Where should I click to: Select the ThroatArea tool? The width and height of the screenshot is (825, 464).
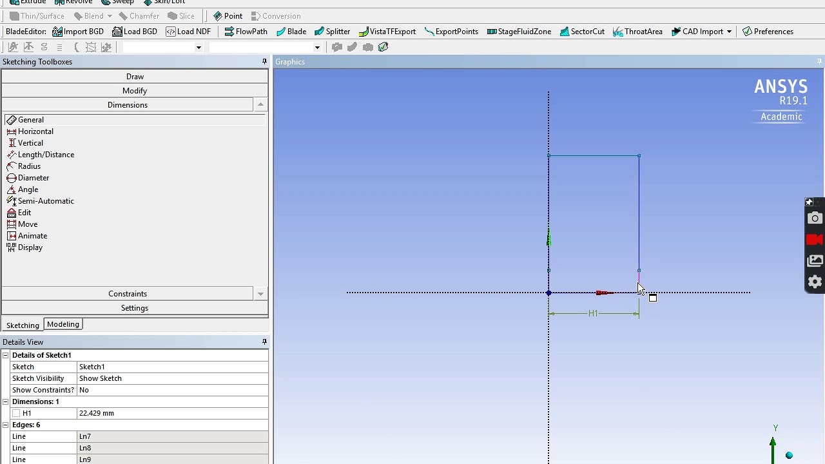coord(637,32)
